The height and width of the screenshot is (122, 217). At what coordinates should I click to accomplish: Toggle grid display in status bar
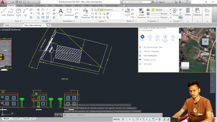[123, 119]
